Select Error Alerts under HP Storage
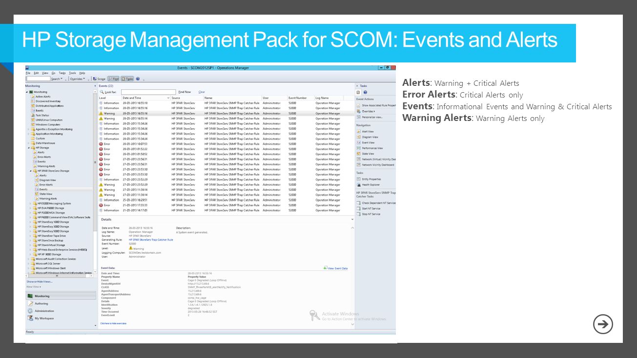The image size is (637, 358). pos(44,157)
